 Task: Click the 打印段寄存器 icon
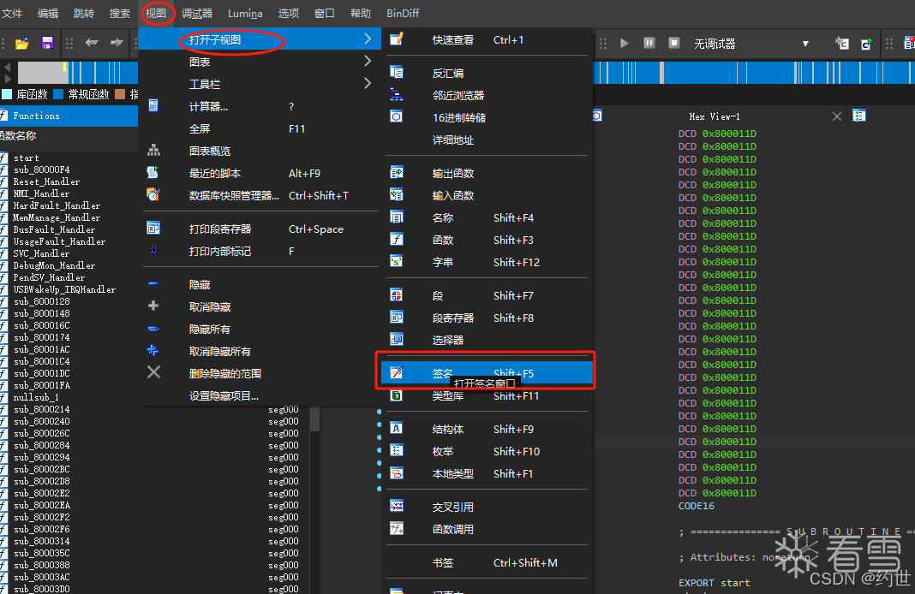[153, 229]
